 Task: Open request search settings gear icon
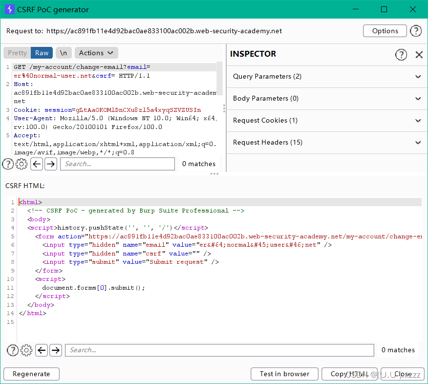click(21, 164)
